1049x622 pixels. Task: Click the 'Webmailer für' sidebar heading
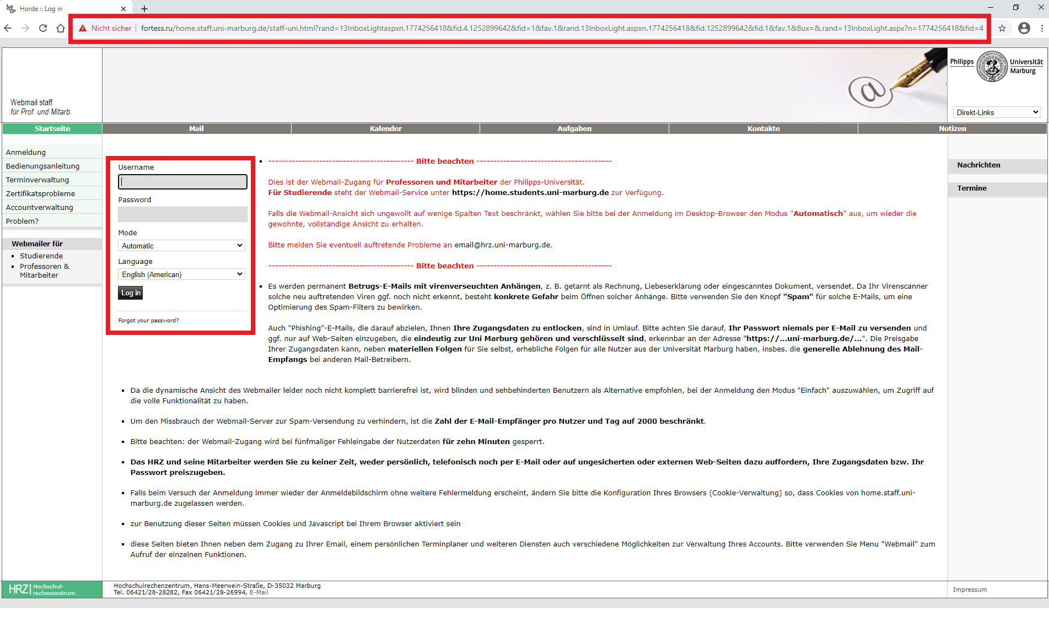37,244
